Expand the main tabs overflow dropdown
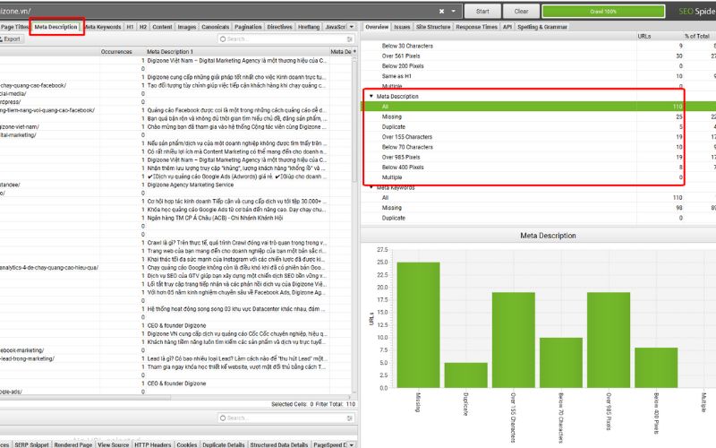The height and width of the screenshot is (448, 716). pyautogui.click(x=352, y=27)
